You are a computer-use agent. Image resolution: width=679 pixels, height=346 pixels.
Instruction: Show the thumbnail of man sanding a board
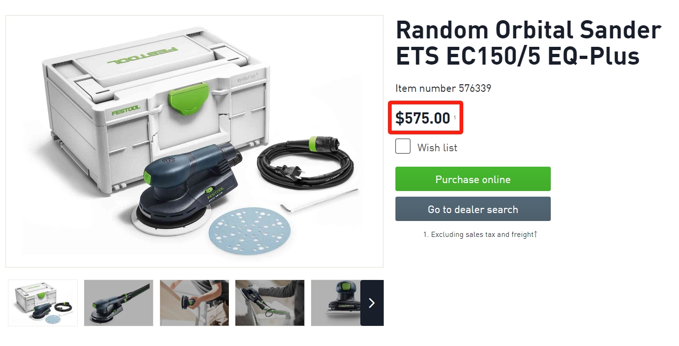click(194, 303)
